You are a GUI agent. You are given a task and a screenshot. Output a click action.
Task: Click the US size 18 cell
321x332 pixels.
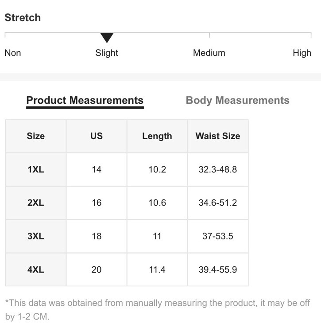tap(97, 236)
